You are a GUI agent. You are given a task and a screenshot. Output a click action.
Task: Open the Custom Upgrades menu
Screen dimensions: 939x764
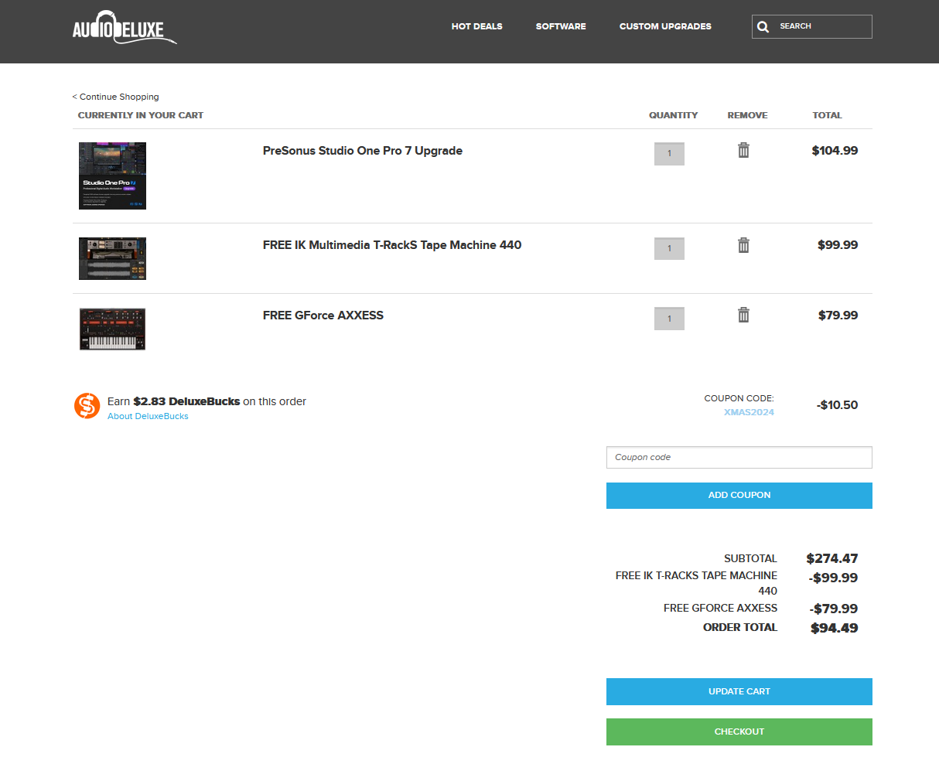(x=665, y=26)
